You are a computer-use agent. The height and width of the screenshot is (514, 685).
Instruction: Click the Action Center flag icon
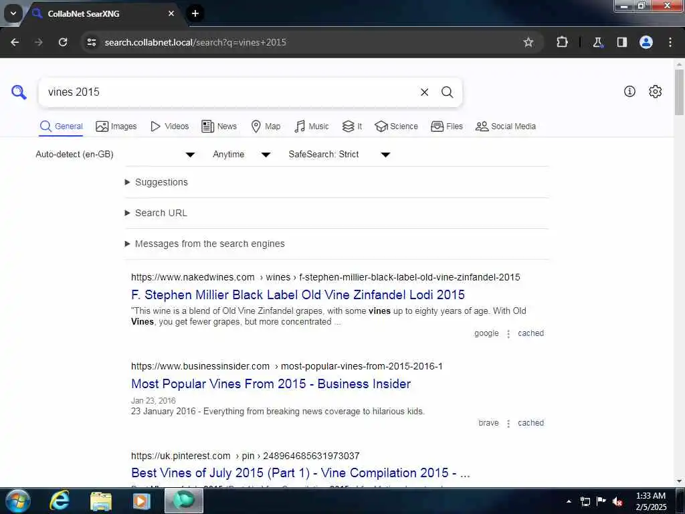pyautogui.click(x=601, y=501)
